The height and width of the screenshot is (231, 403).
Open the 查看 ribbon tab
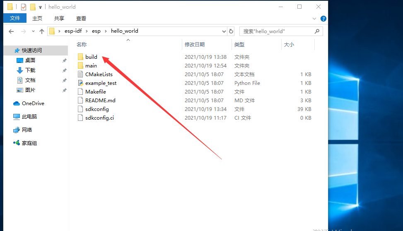81,18
